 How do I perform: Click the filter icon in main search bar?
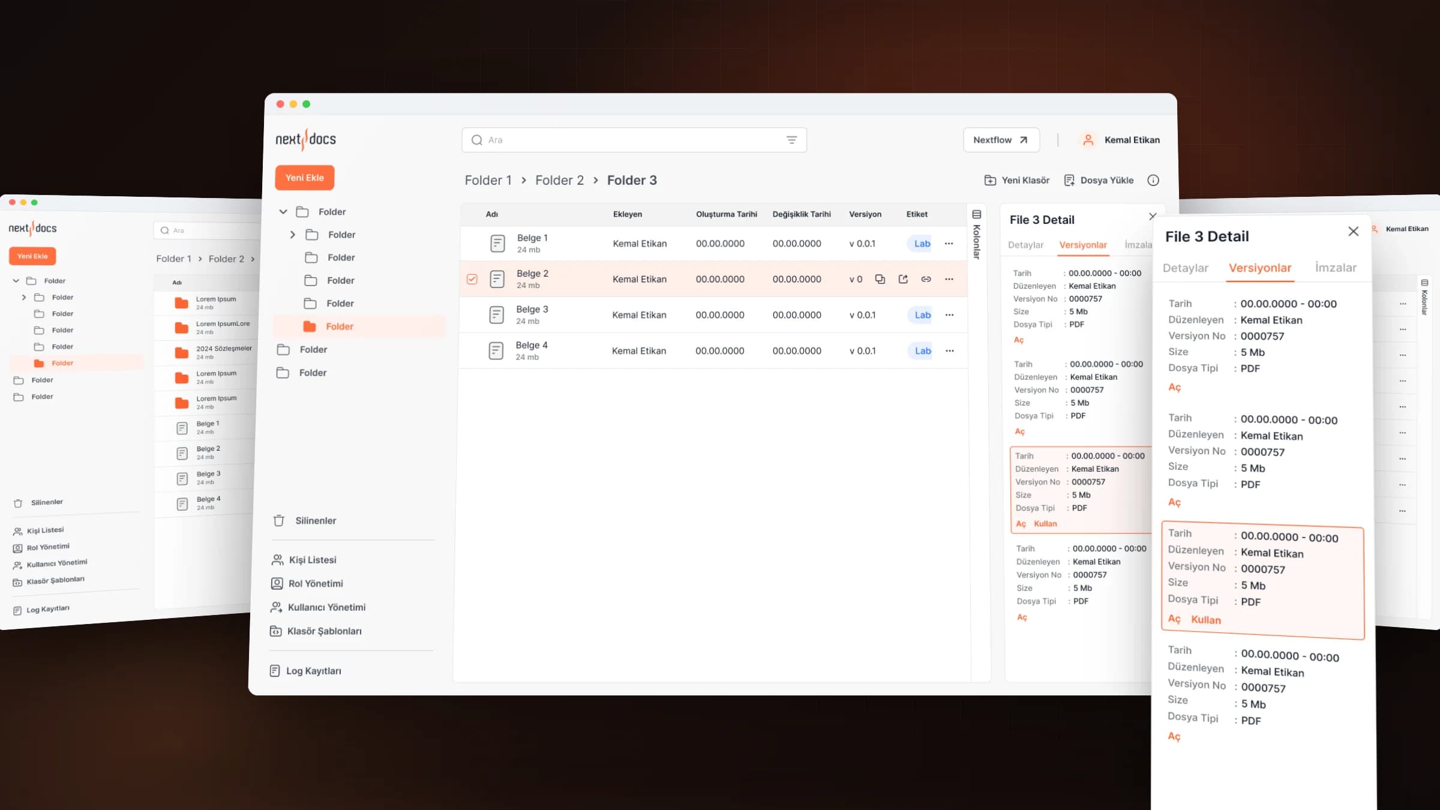[791, 140]
